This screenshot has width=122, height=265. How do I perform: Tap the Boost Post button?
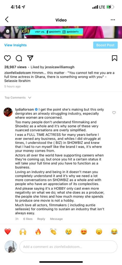pos(105,45)
